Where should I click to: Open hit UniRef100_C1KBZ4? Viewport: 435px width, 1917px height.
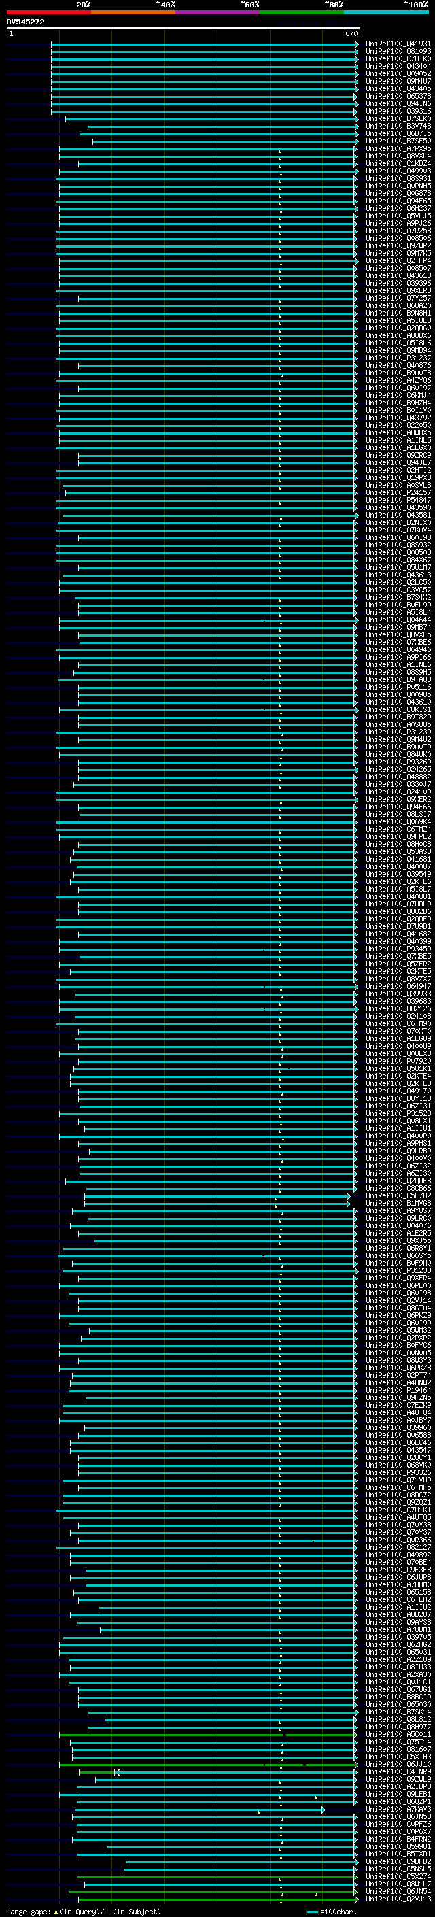point(398,164)
